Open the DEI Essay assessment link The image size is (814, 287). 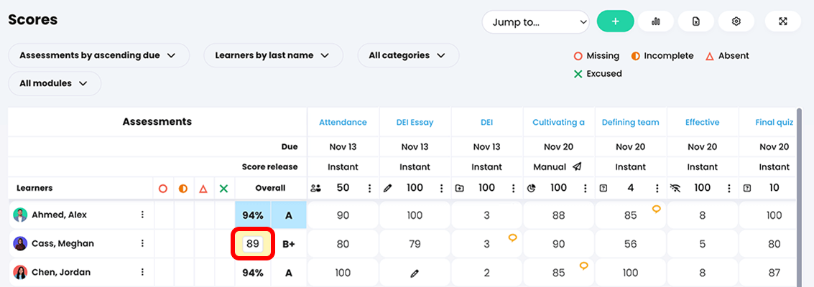click(415, 123)
